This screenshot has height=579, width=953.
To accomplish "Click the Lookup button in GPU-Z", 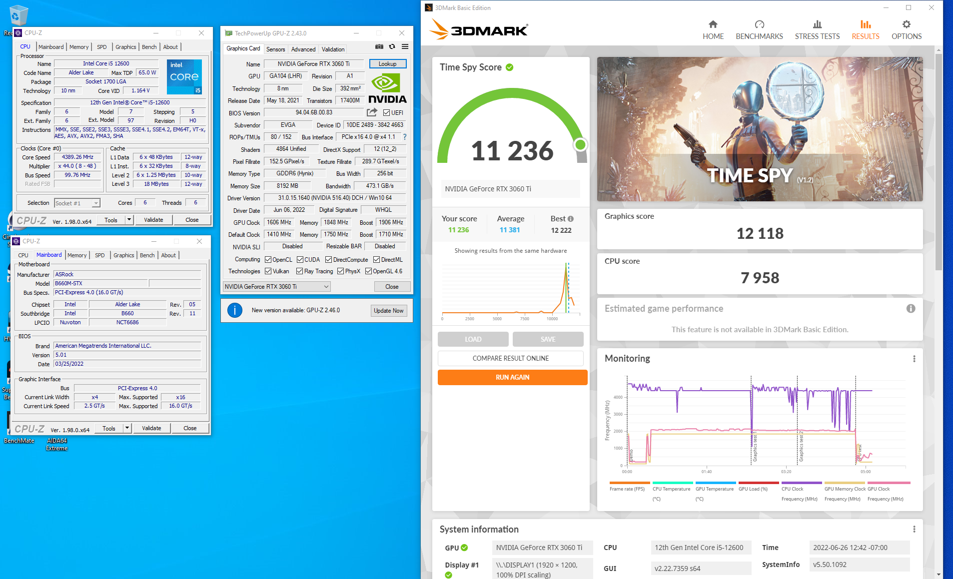I will click(x=387, y=64).
